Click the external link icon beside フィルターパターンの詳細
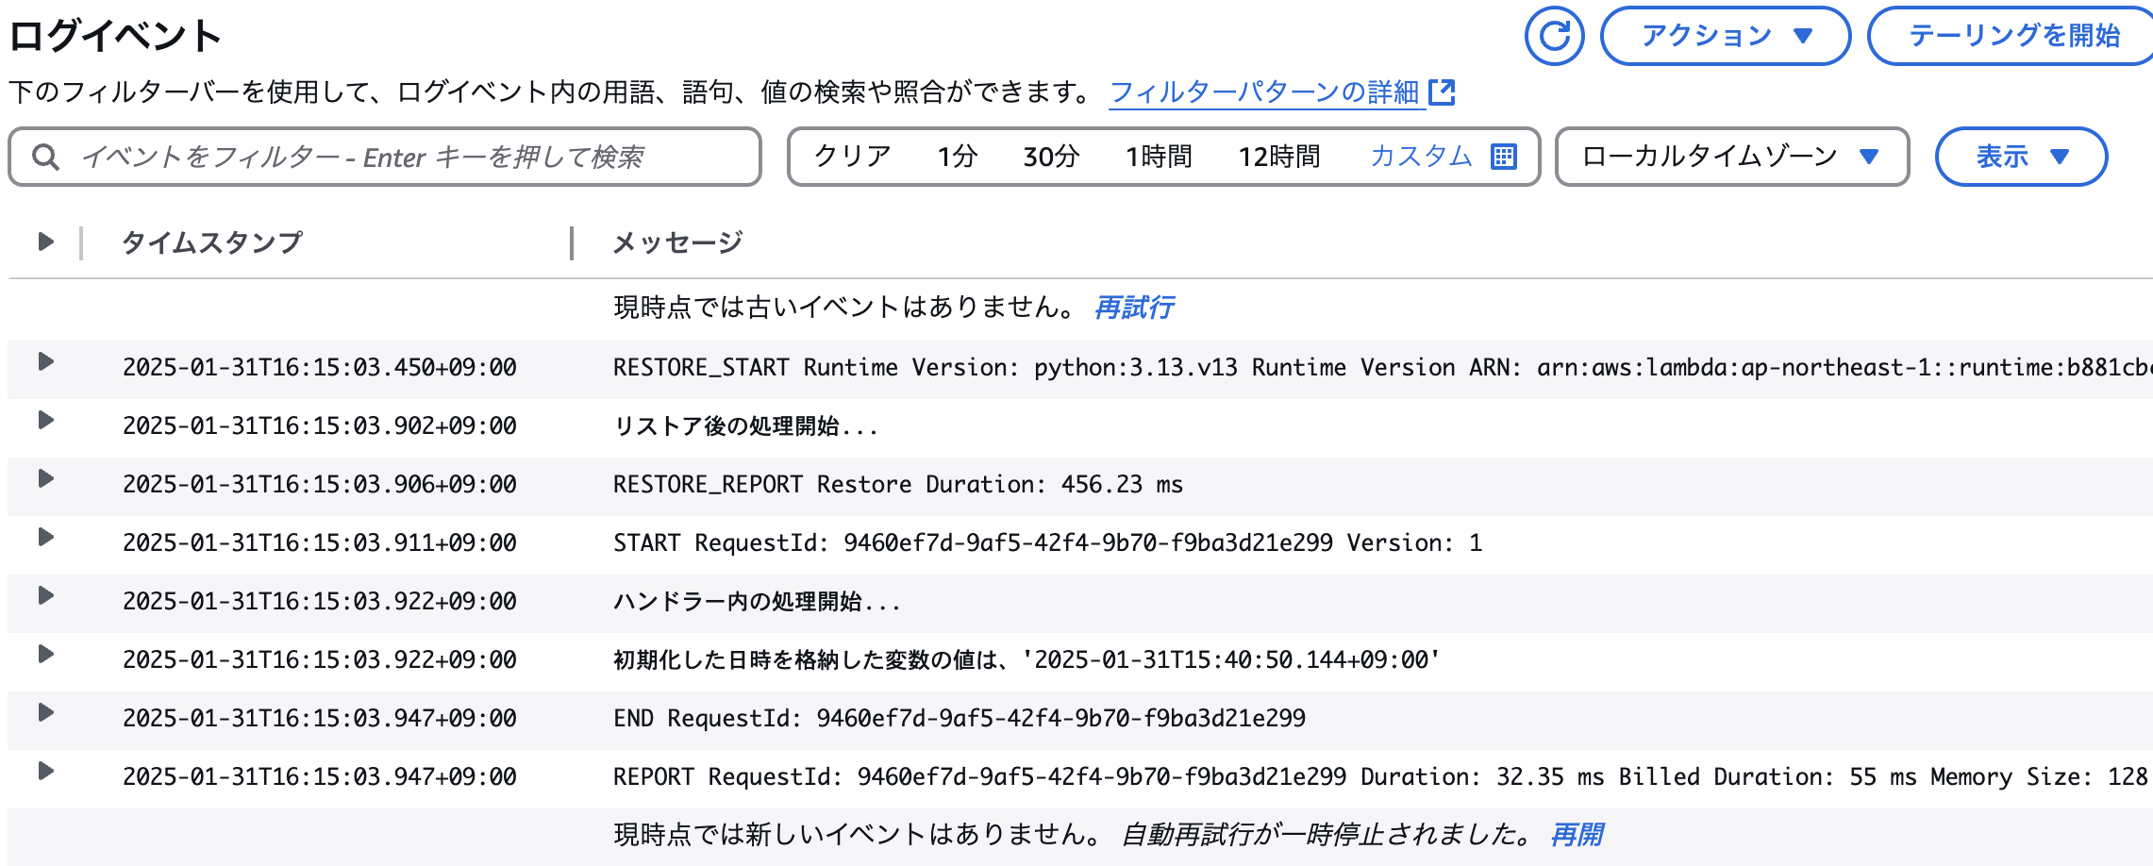The image size is (2153, 866). [x=1443, y=92]
